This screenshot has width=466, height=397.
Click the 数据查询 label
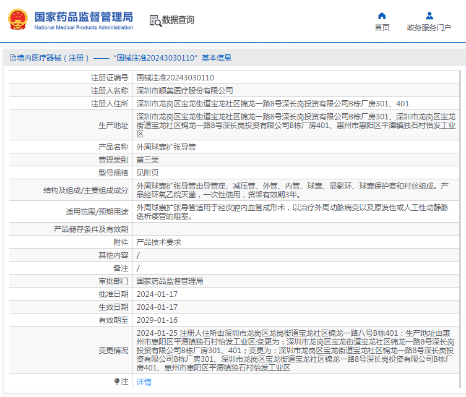(178, 20)
